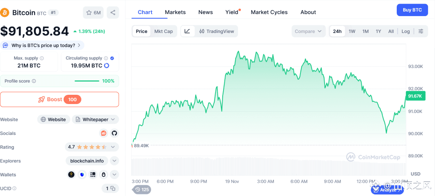
Task: Toggle the Log scale option
Action: tap(406, 31)
